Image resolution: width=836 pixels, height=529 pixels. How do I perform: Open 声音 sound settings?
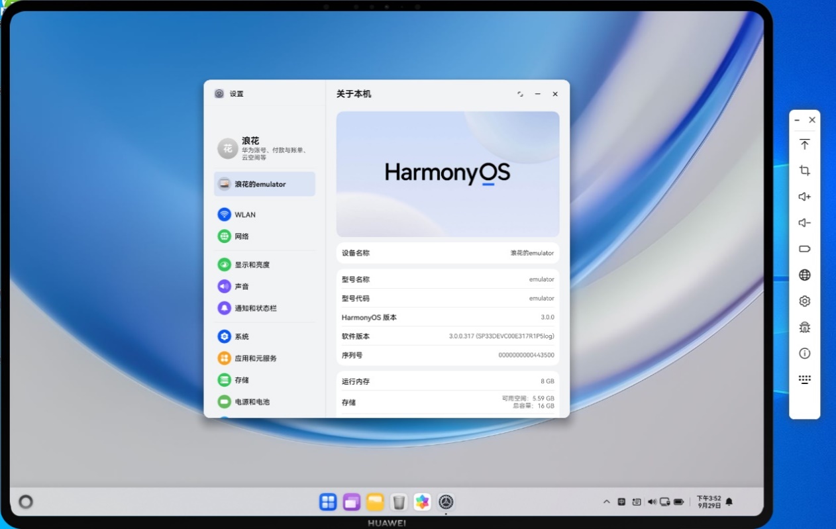tap(264, 287)
